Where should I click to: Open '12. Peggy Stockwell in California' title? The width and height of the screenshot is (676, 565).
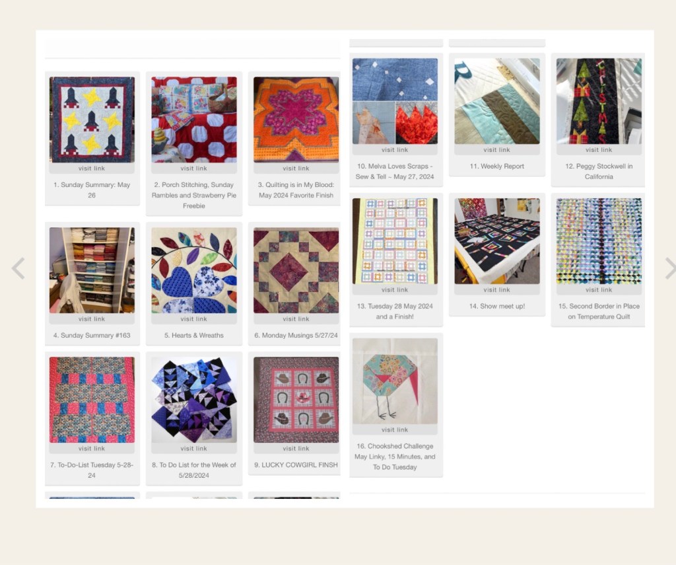pyautogui.click(x=599, y=171)
